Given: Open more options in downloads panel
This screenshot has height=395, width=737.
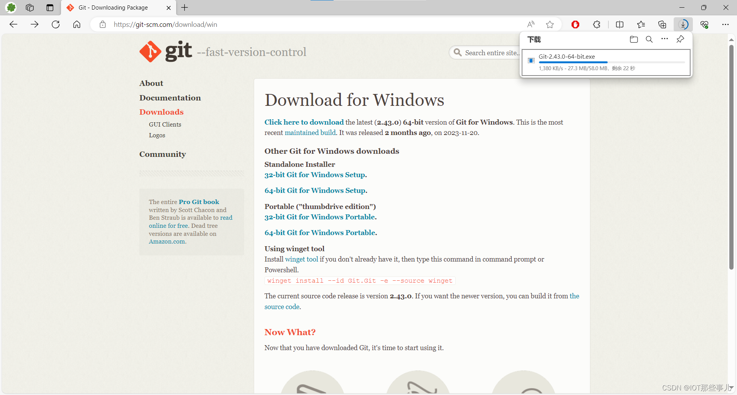Looking at the screenshot, I should (664, 39).
